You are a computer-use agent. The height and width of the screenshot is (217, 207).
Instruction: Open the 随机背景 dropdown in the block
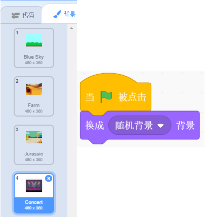coord(140,125)
